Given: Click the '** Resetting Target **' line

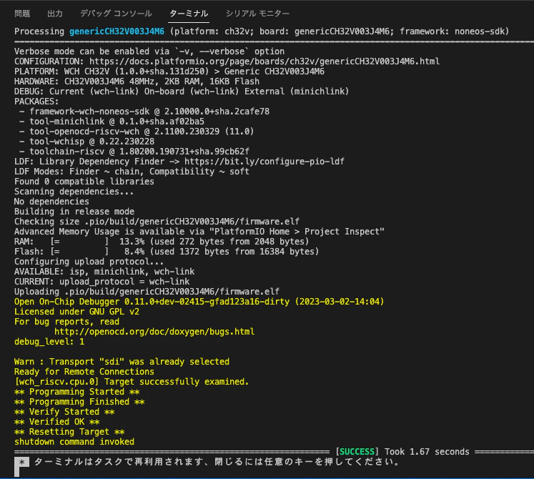Looking at the screenshot, I should [69, 432].
